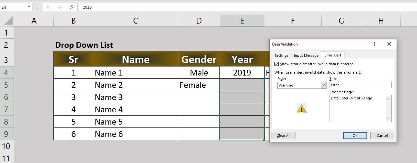Image resolution: width=417 pixels, height=163 pixels.
Task: Select the cell containing Name 5
Action: point(135,122)
